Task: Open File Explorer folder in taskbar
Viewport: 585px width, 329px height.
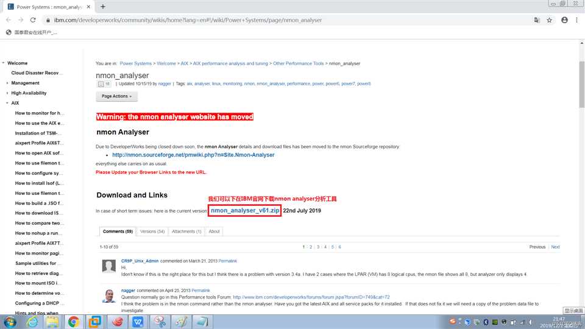Action: click(52, 322)
